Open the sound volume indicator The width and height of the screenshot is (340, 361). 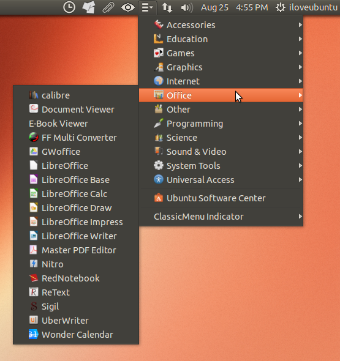tap(187, 7)
